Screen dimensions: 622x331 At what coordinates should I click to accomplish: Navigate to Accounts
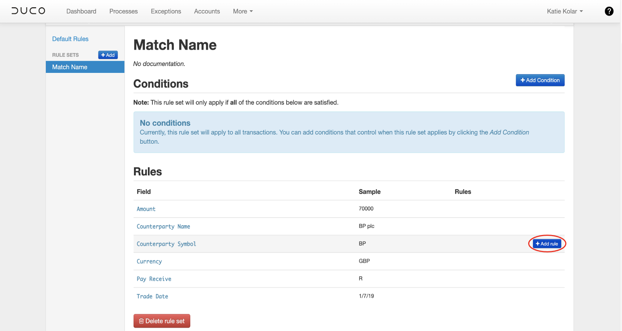[x=207, y=11]
